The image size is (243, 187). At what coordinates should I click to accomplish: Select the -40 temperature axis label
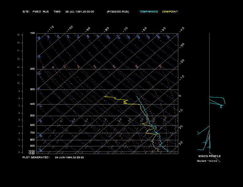pyautogui.click(x=182, y=30)
